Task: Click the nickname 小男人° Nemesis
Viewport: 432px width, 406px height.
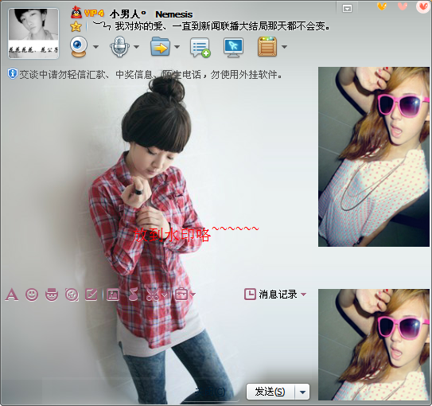Action: coord(151,14)
